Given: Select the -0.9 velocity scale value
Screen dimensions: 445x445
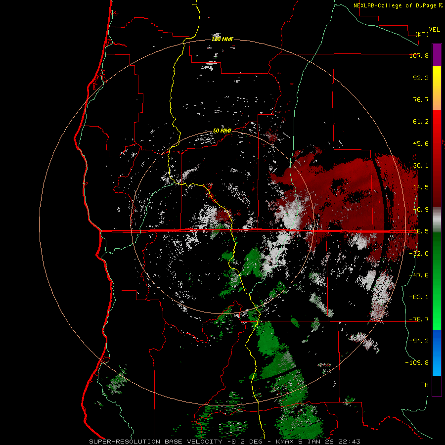Looking at the screenshot, I should point(421,210).
